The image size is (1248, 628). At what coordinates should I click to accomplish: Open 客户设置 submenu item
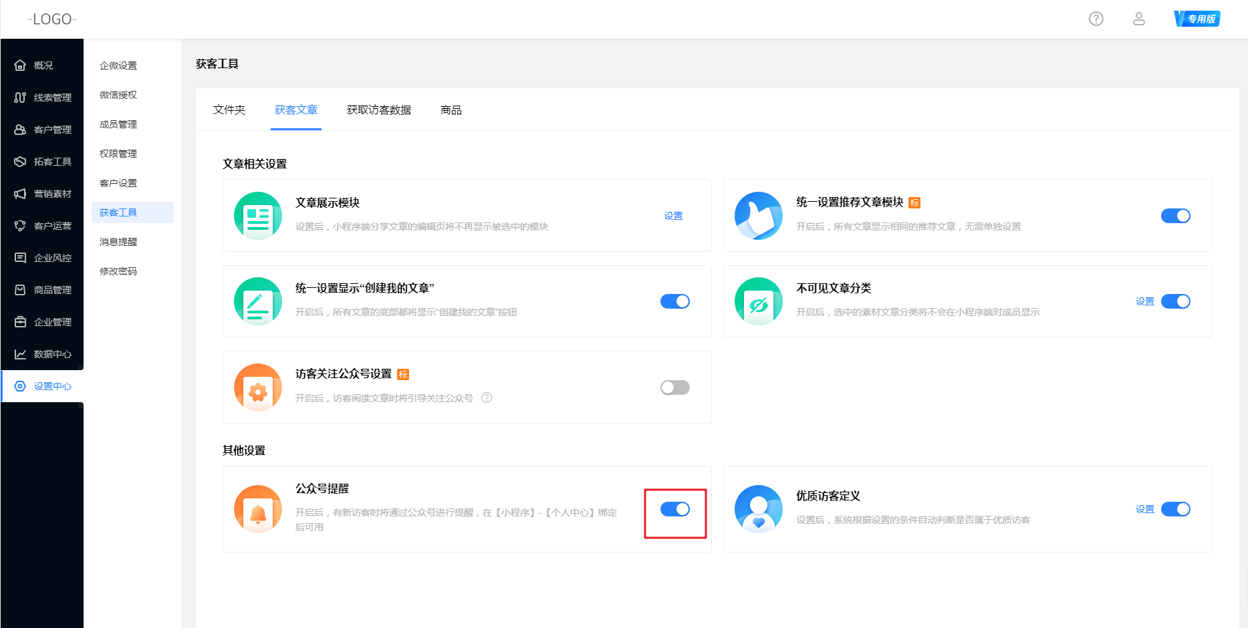[x=118, y=183]
